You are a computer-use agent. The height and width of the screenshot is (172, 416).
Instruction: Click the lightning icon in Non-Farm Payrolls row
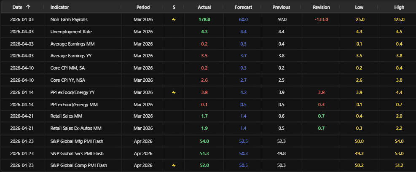[174, 19]
